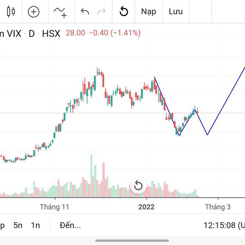Screen dimensions: 245x245
Task: Click the Lưu button to save chart
Action: 176,11
